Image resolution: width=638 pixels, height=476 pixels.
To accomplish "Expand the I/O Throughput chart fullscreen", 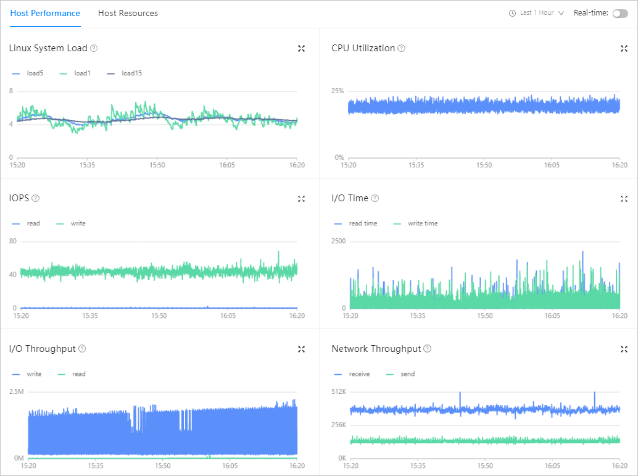I will pos(301,349).
